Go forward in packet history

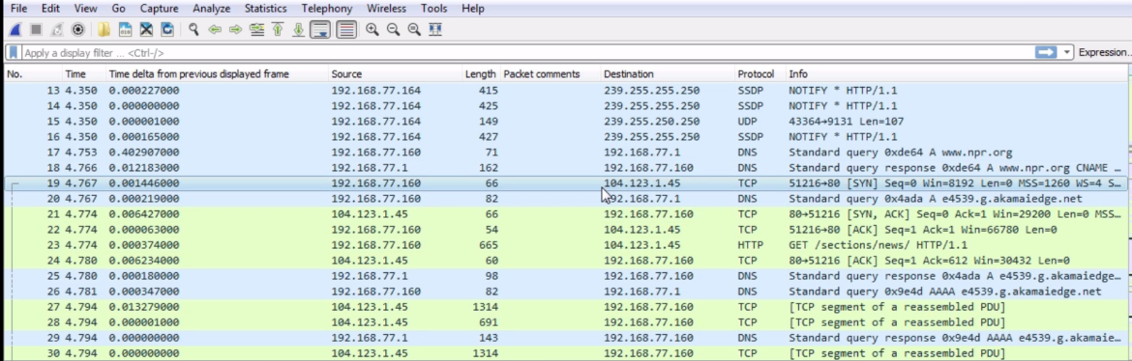coord(235,30)
